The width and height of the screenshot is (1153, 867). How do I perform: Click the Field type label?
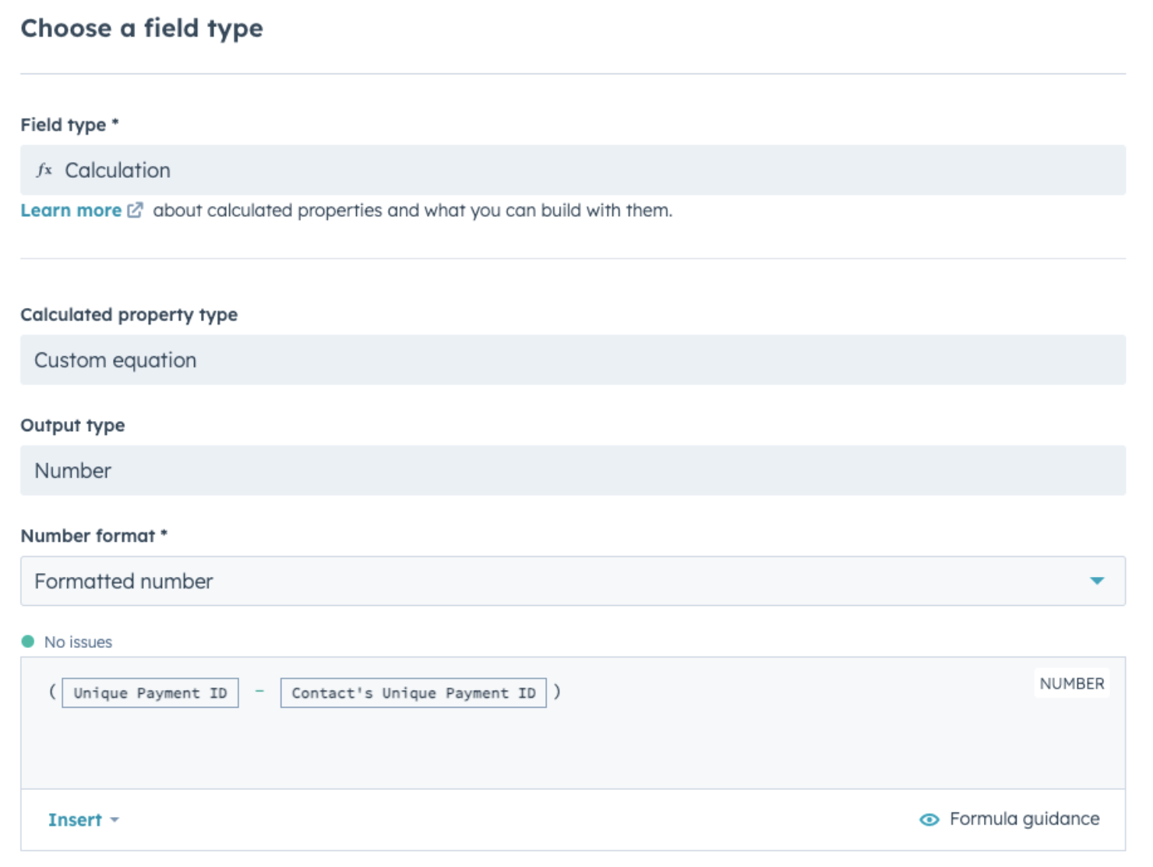69,125
